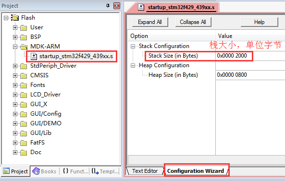The height and width of the screenshot is (181, 285).
Task: Switch to the Text Editor tab
Action: [145, 171]
